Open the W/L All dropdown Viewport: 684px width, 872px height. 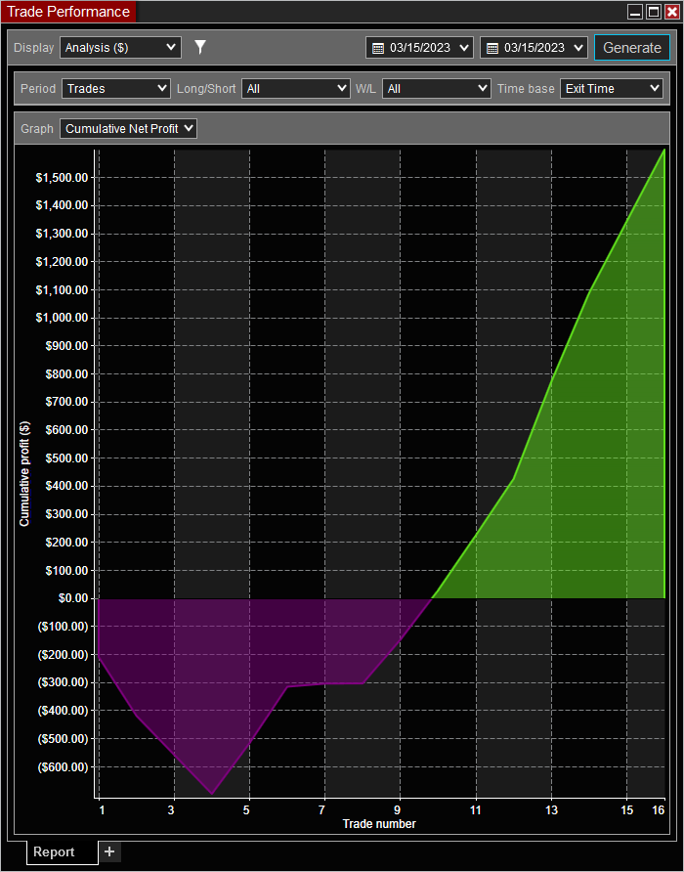coord(437,88)
